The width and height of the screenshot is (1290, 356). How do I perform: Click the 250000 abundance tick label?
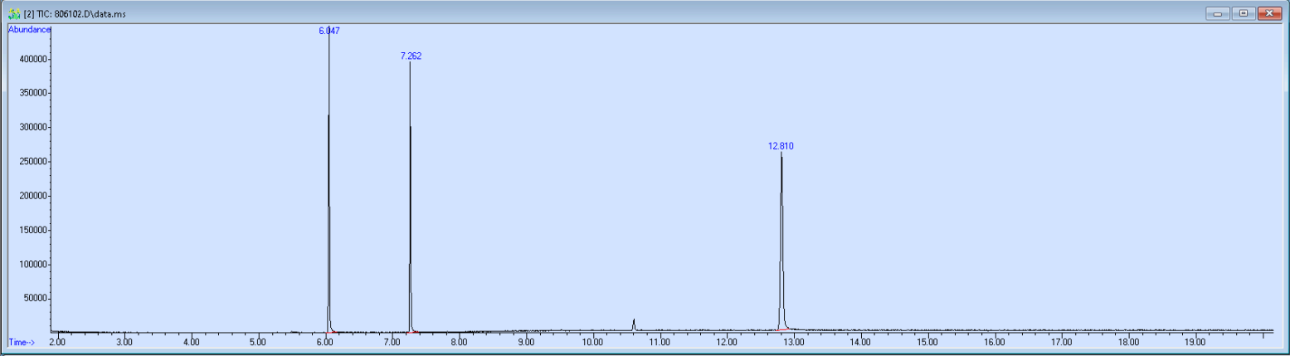[32, 162]
